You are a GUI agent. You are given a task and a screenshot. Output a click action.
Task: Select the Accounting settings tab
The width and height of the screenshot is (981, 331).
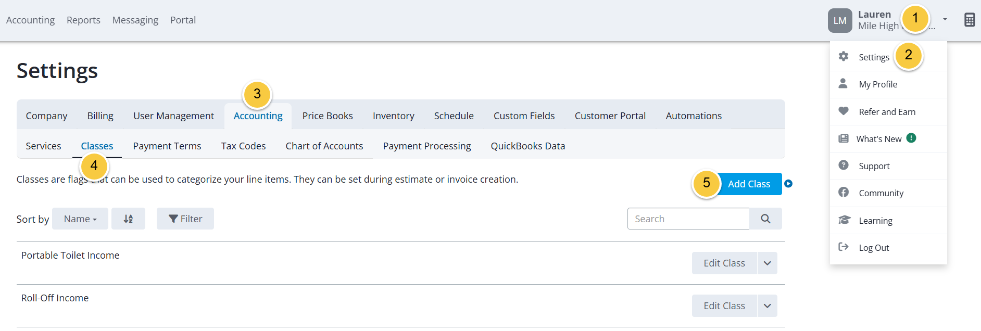click(258, 116)
